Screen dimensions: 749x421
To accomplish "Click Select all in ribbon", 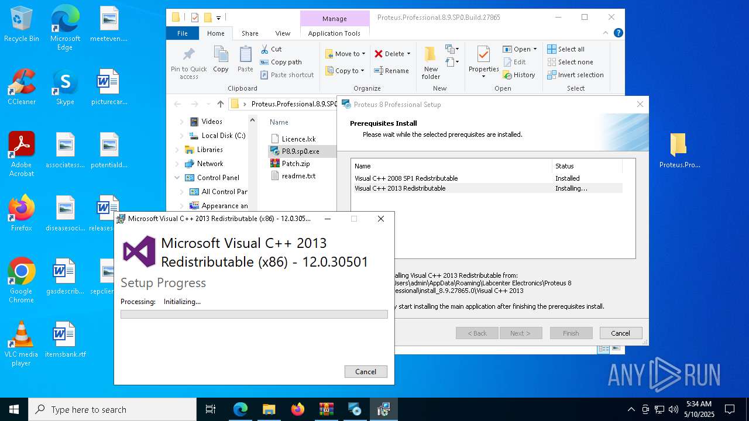I will pyautogui.click(x=566, y=49).
